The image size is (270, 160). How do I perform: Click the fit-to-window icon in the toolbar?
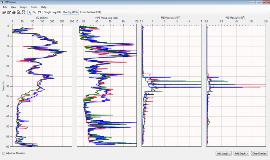pyautogui.click(x=24, y=12)
